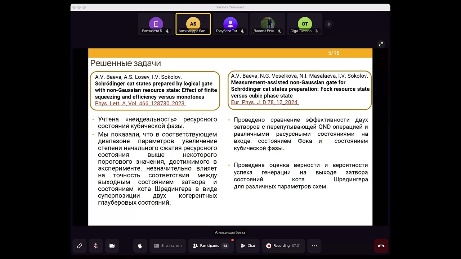Show next participants with right arrow

pos(328,24)
